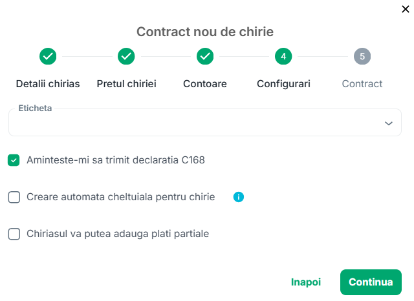
Task: Click the Aminteste-mi sa trimit declaratia C168 text
Action: pyautogui.click(x=116, y=160)
